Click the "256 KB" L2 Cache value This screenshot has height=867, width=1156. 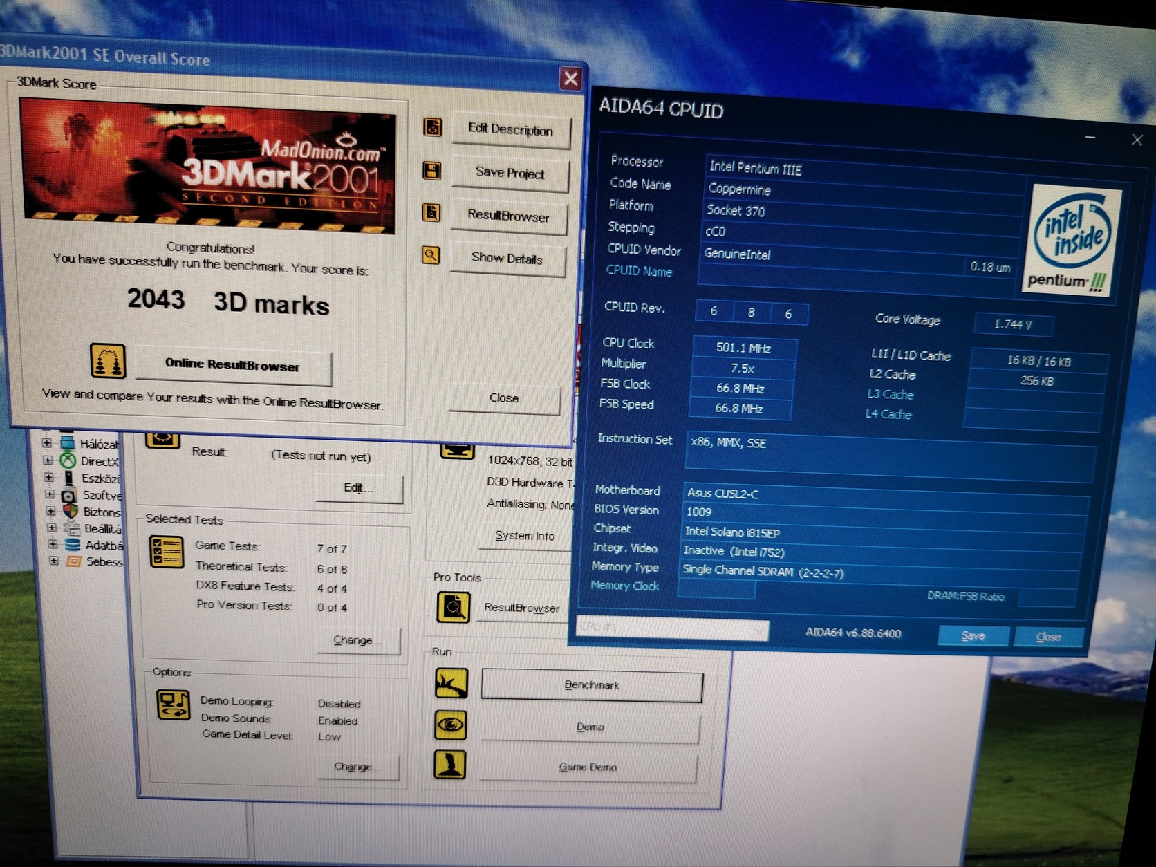click(1037, 381)
